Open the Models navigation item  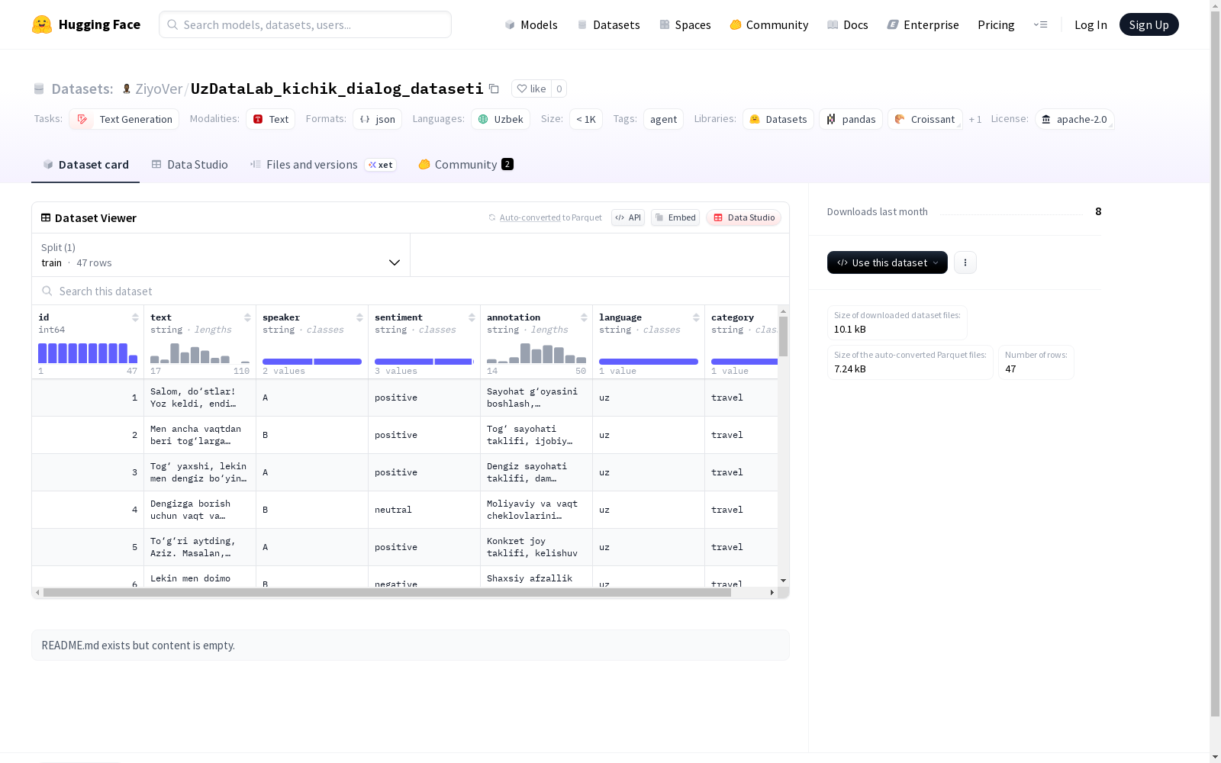531,24
